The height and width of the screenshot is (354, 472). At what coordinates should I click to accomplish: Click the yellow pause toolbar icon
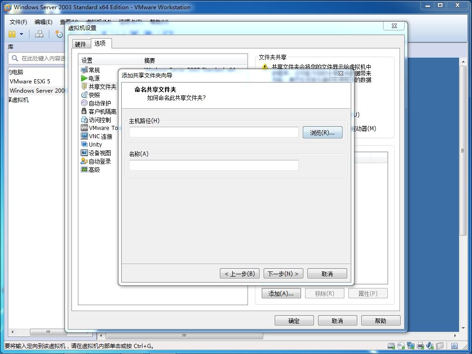pos(12,34)
